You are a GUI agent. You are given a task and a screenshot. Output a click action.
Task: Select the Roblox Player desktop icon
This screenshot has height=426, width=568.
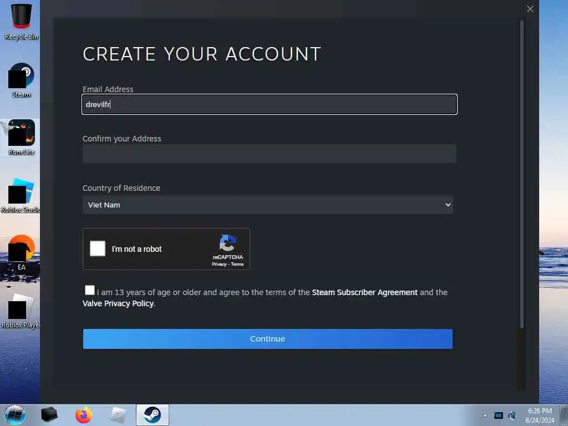tap(21, 311)
